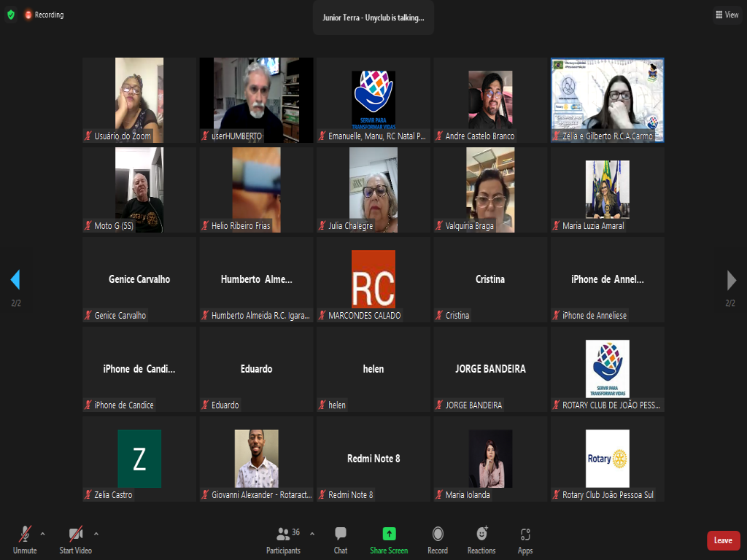The width and height of the screenshot is (747, 560).
Task: Open the Chat panel
Action: [341, 540]
